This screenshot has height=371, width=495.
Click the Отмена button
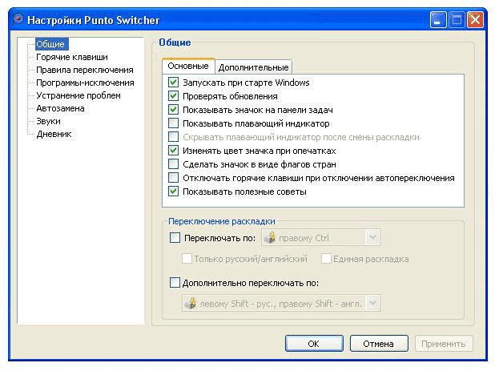click(x=379, y=344)
